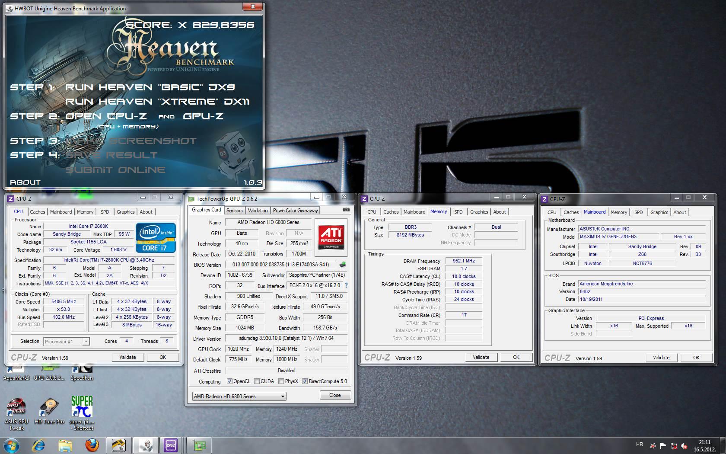Viewport: 726px width, 454px height.
Task: Toggle the PhysX checkbox
Action: pos(281,381)
